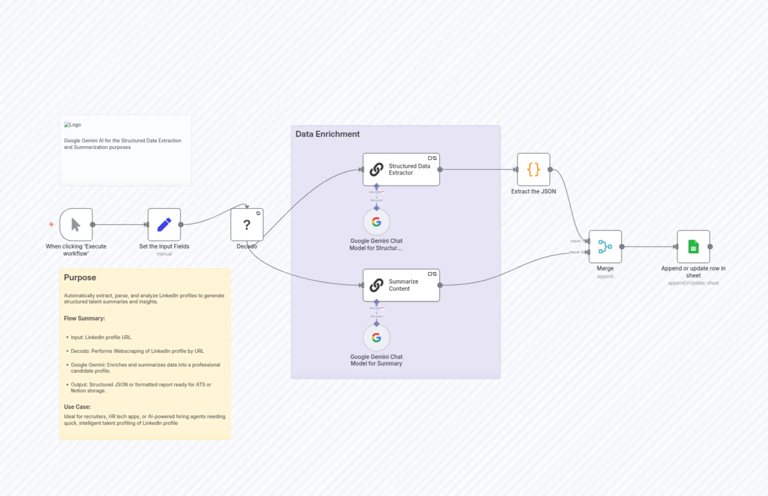
Task: Click the Google Gemini Chat Model for Structured node
Action: (x=376, y=222)
